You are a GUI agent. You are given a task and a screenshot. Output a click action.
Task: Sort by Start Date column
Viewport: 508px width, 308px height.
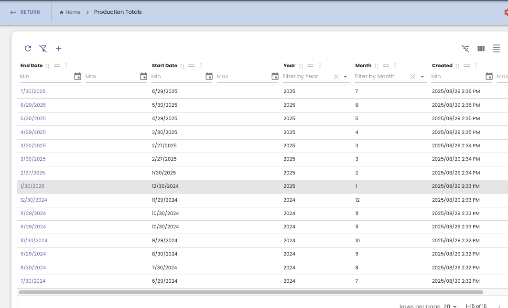[182, 66]
